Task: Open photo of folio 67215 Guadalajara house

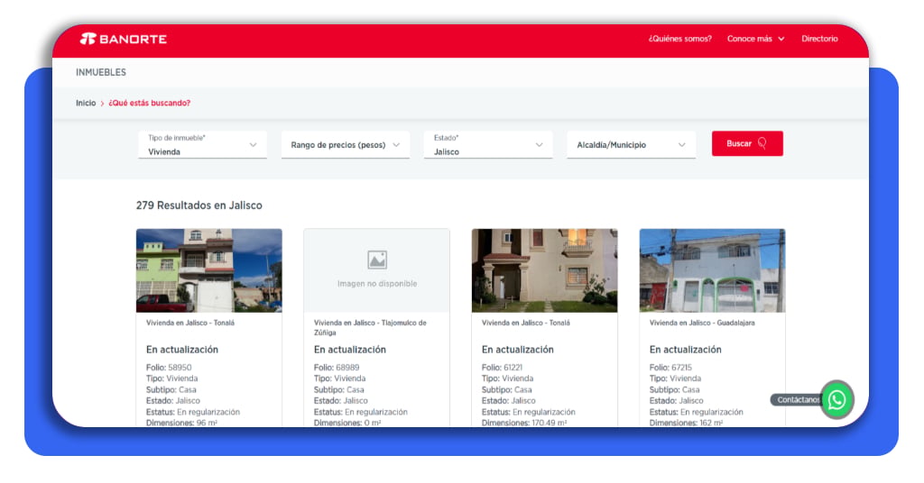Action: click(x=713, y=270)
